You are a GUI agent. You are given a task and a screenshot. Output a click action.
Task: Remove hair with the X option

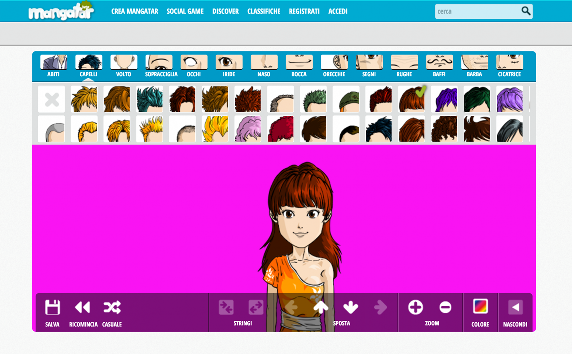(x=51, y=99)
